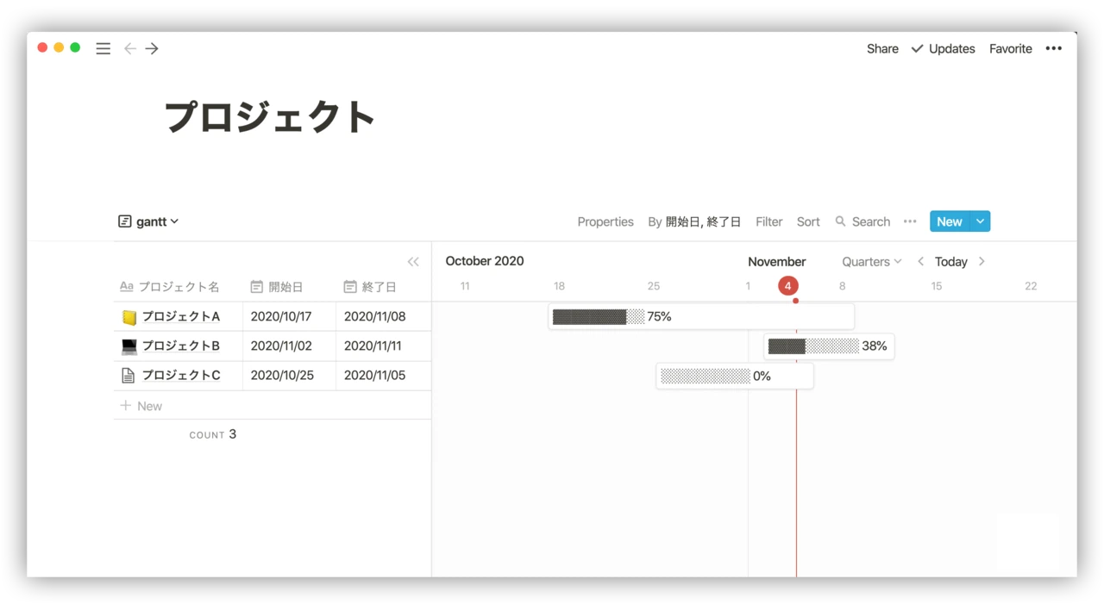This screenshot has width=1104, height=604.
Task: Click the October 2020 month label
Action: coord(485,261)
